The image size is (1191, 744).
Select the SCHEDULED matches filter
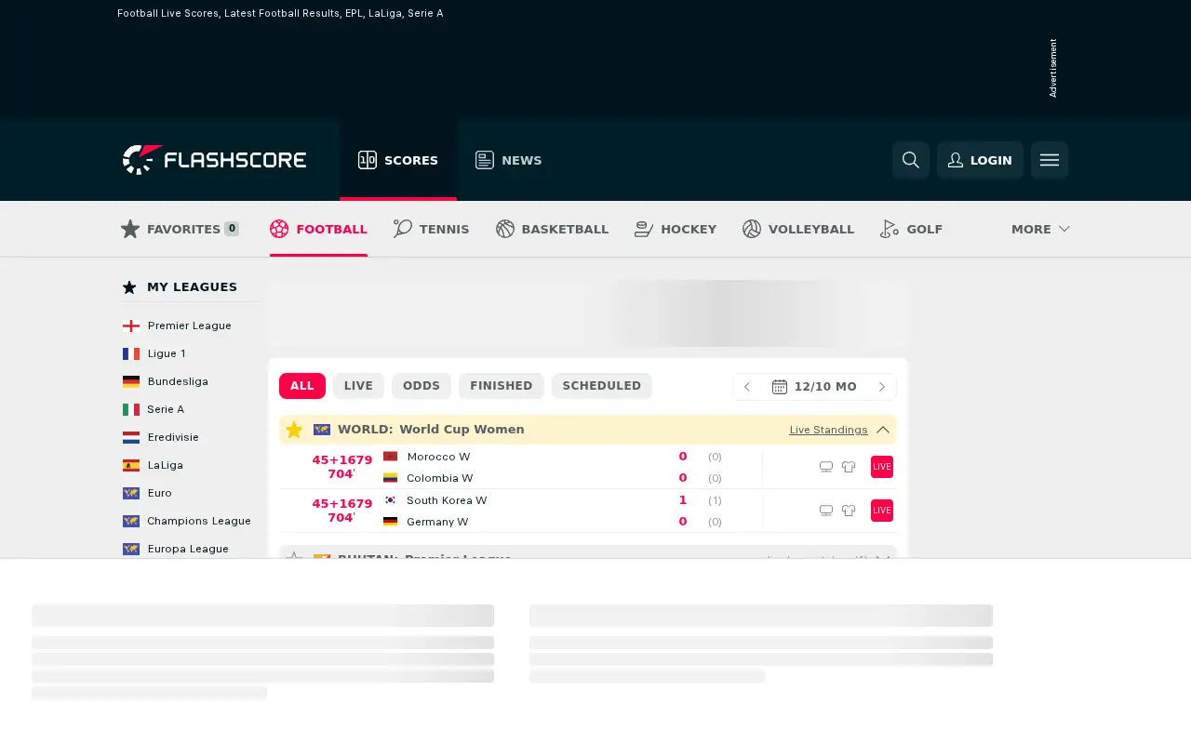point(602,386)
